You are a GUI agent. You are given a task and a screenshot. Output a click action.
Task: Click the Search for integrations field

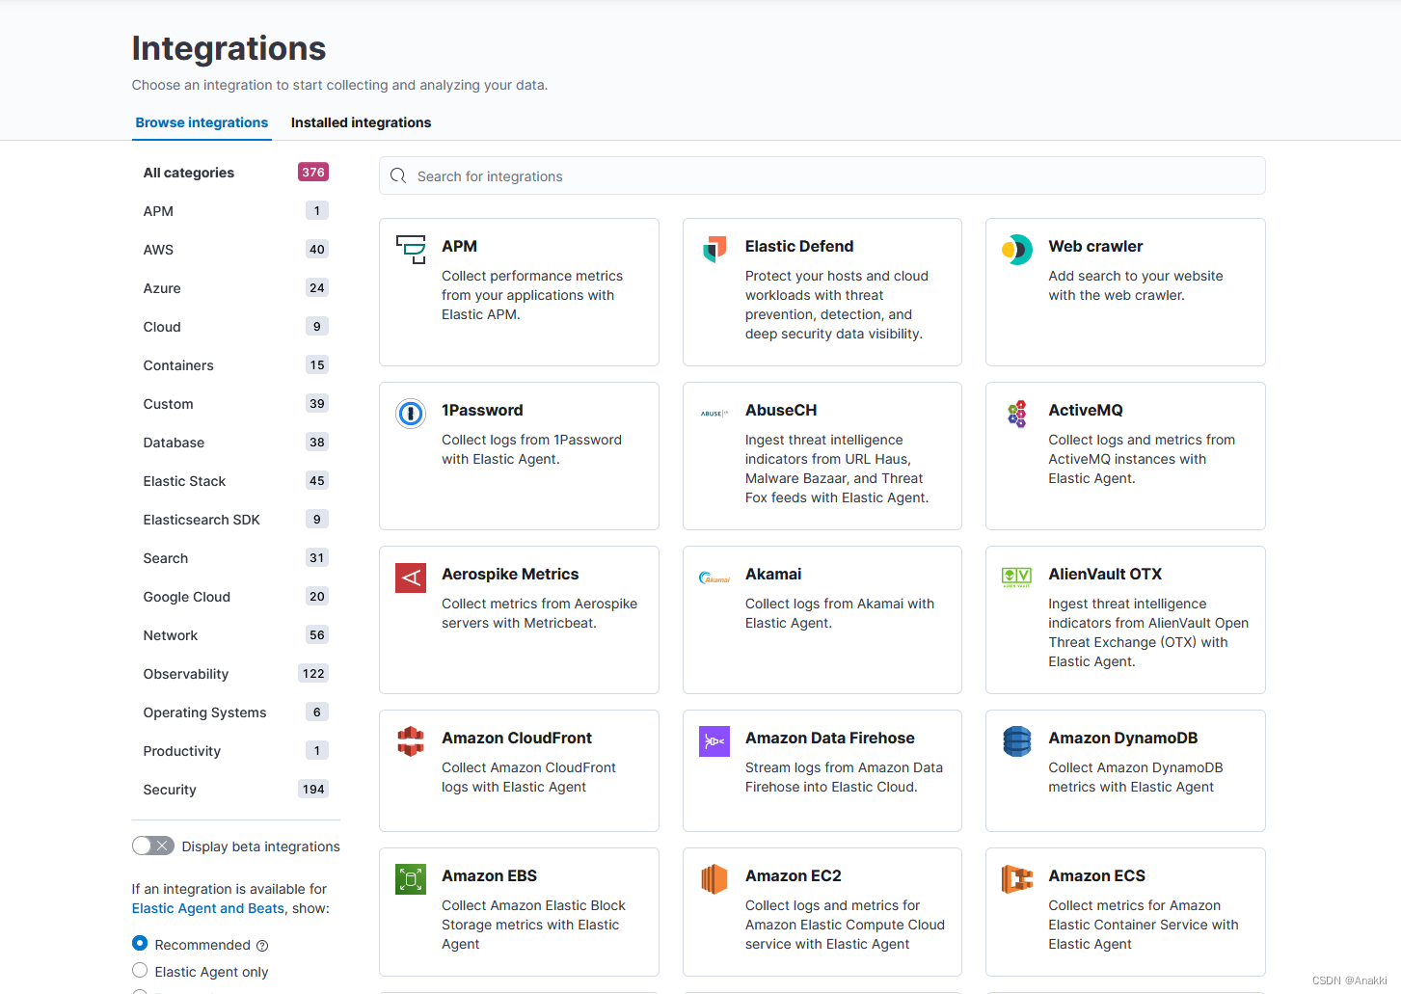822,176
